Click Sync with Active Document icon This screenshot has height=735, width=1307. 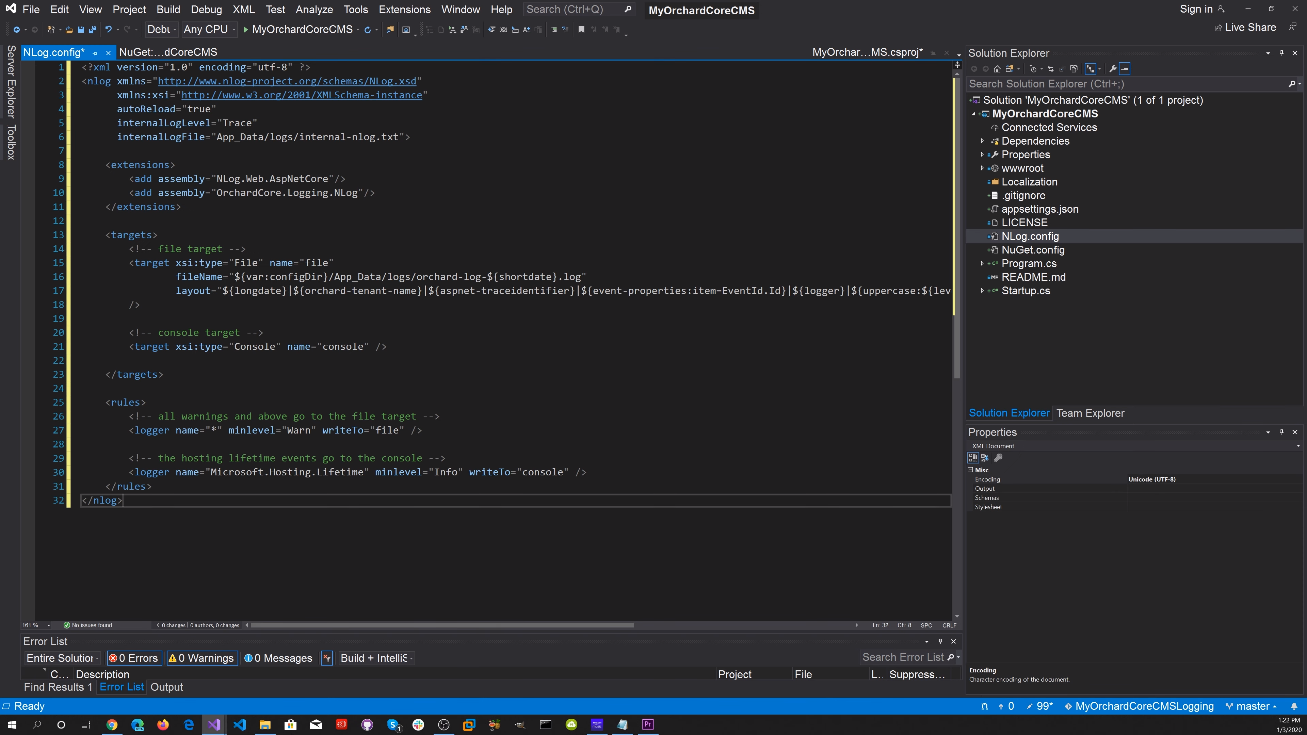[1050, 68]
